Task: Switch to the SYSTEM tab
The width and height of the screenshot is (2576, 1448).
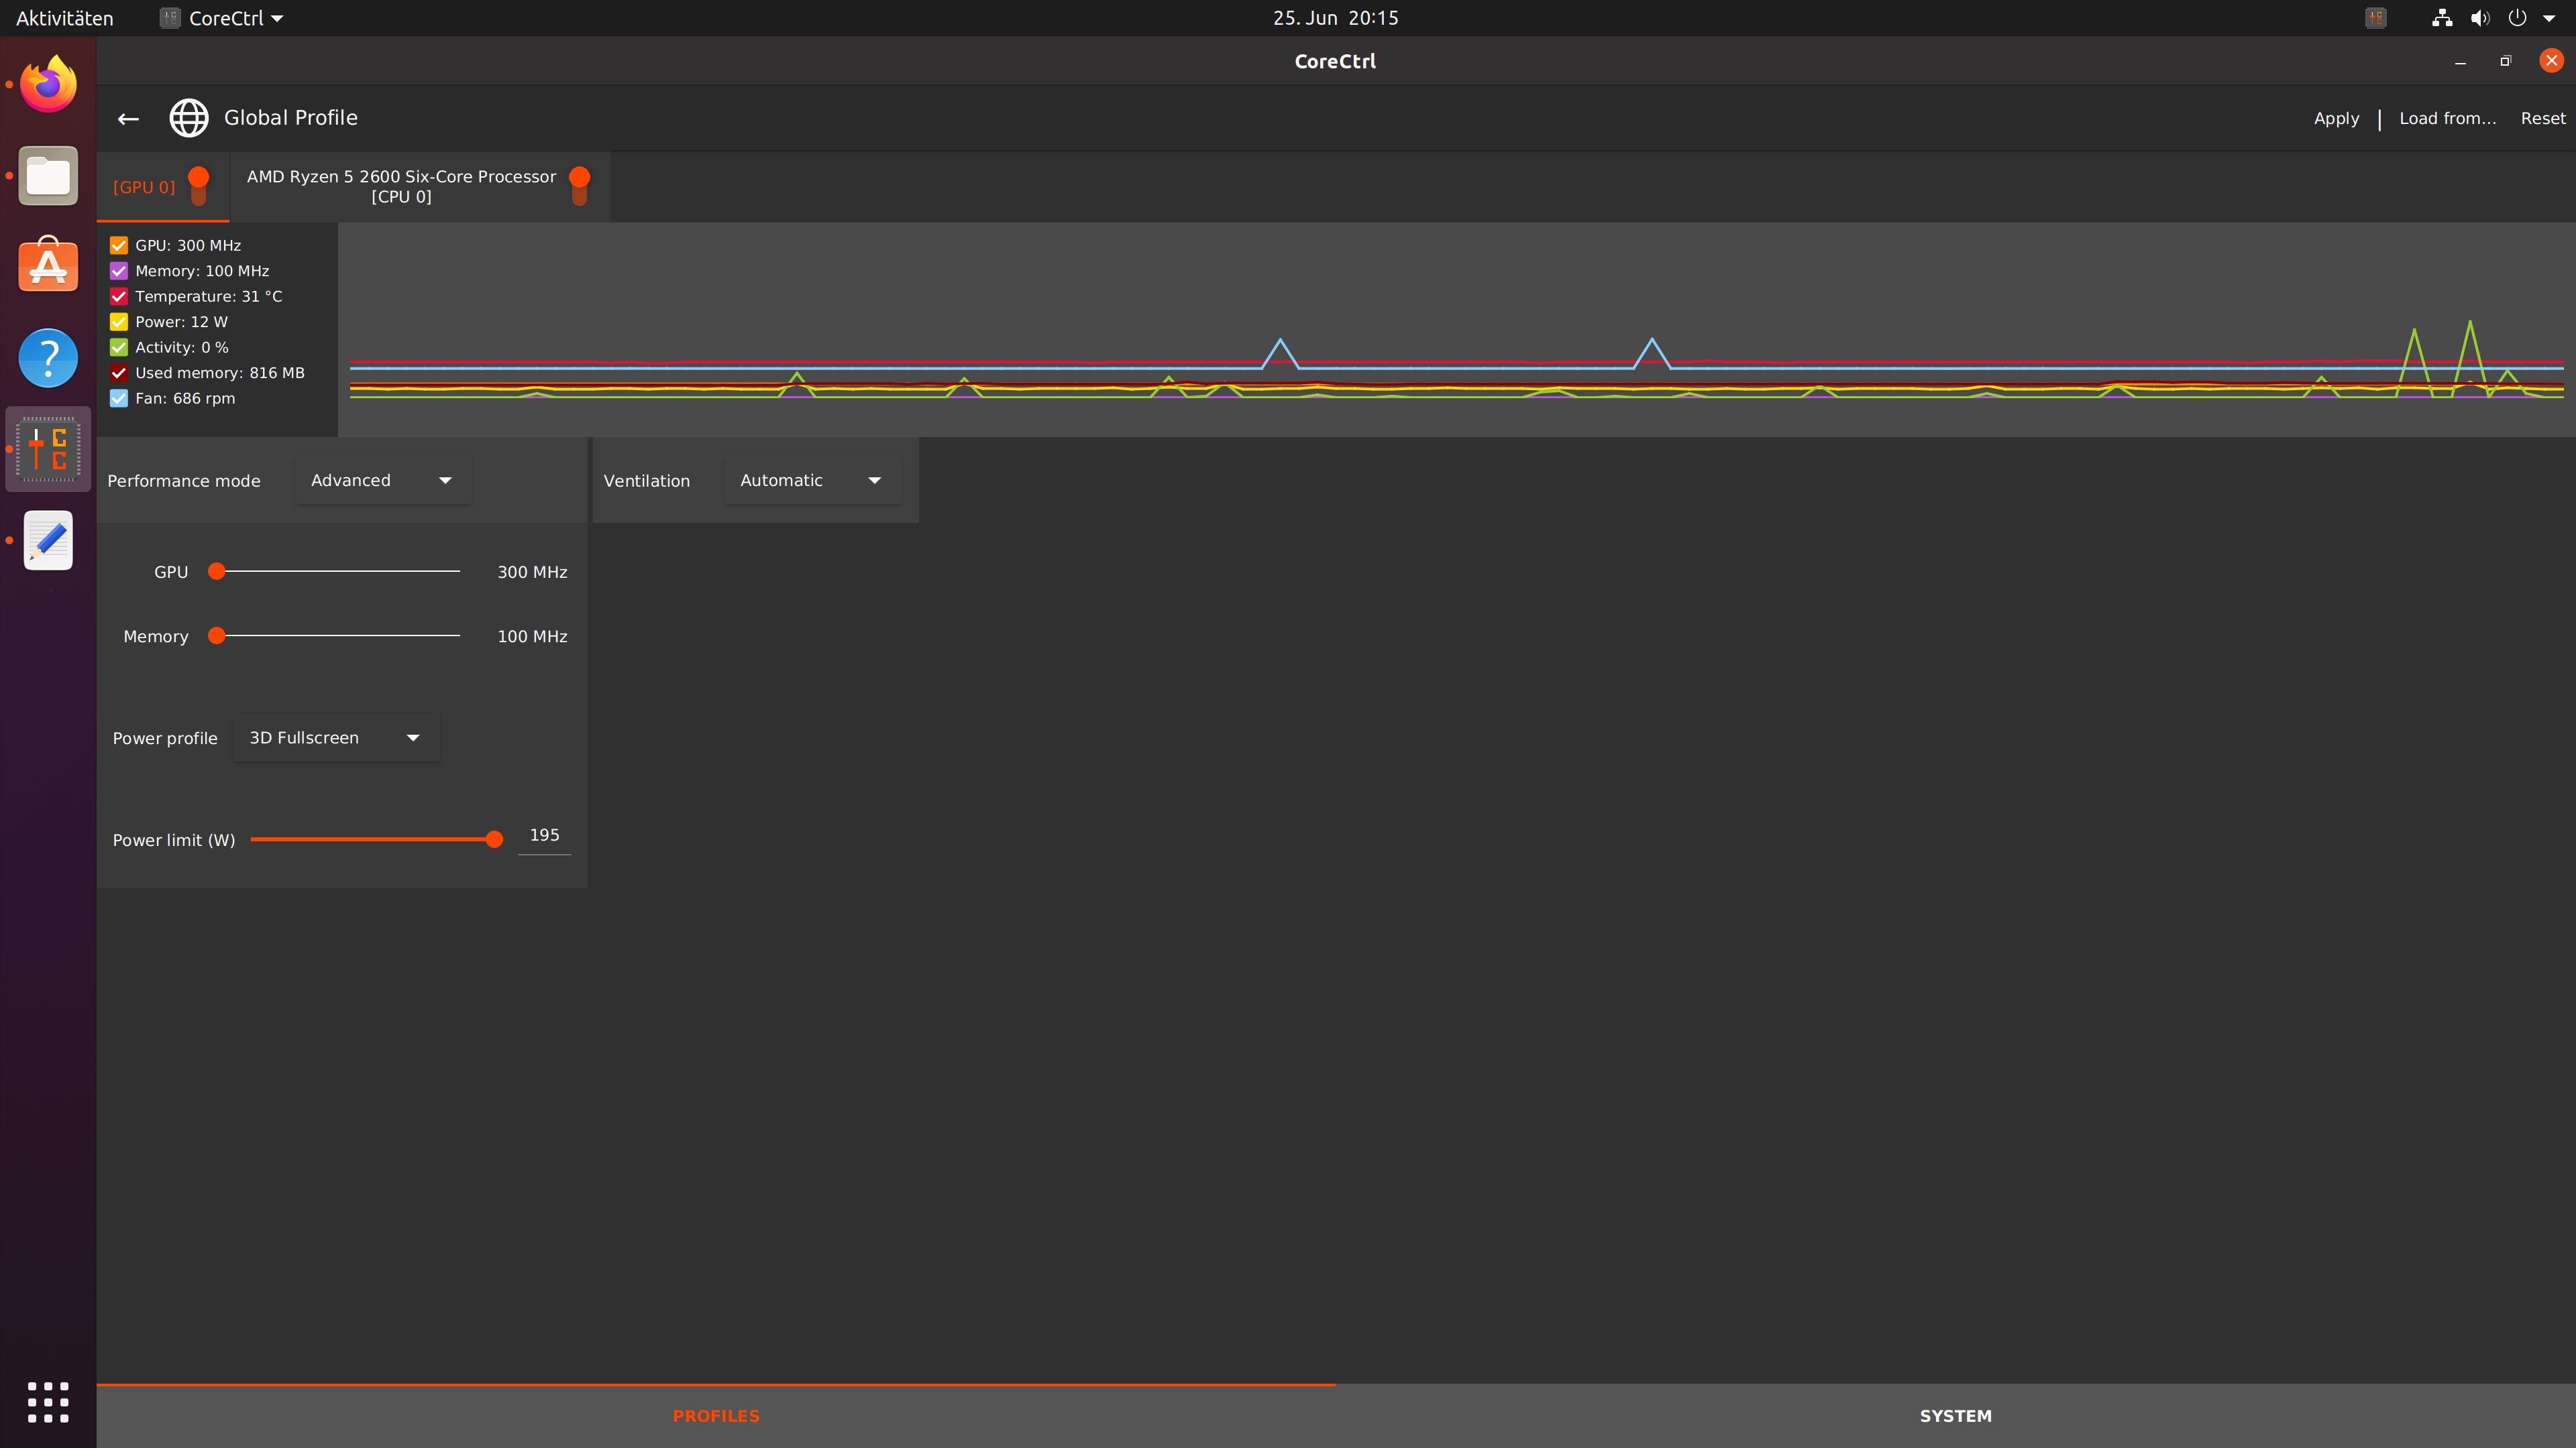Action: 1955,1416
